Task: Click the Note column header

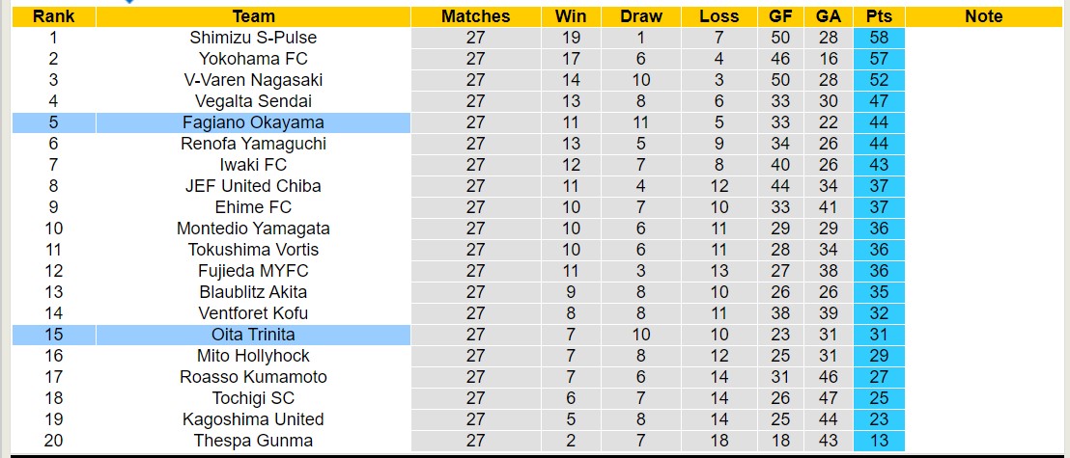Action: [983, 16]
